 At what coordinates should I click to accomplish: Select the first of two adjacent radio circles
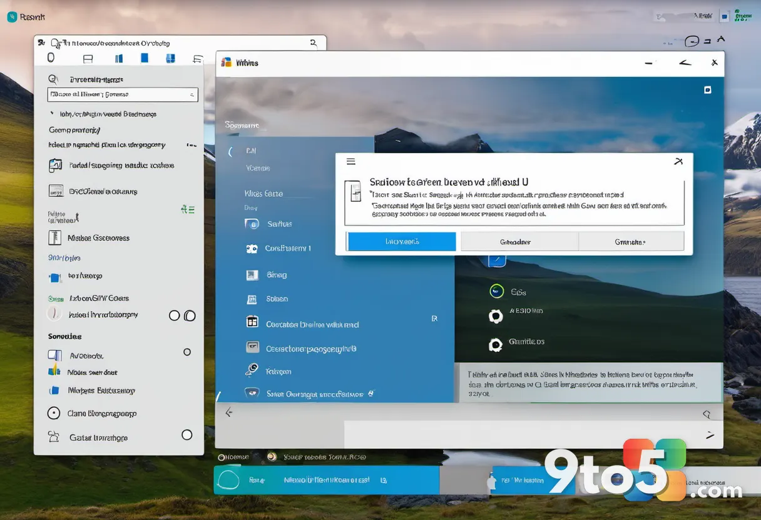click(175, 316)
